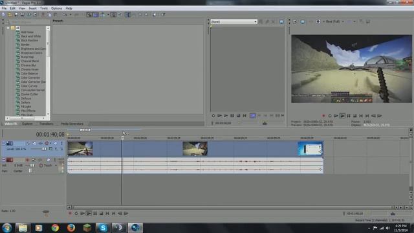Click the Undo toolbar icon
414x233 pixels.
tap(65, 14)
